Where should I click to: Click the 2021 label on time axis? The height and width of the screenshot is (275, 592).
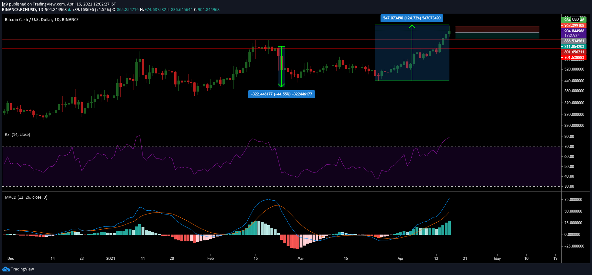(111, 258)
